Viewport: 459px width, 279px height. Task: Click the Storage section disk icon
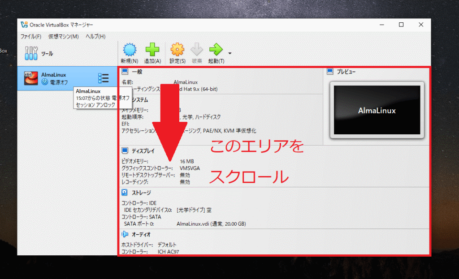125,193
